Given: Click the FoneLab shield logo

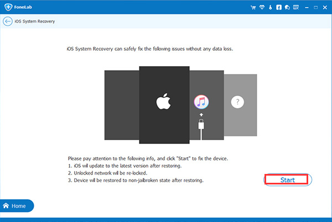Looking at the screenshot, I should pyautogui.click(x=8, y=7).
